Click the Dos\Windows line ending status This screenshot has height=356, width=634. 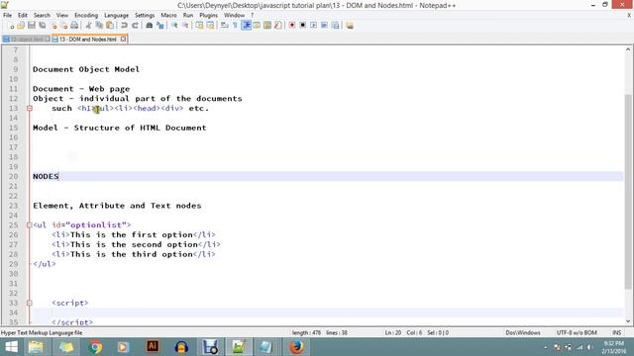point(523,332)
